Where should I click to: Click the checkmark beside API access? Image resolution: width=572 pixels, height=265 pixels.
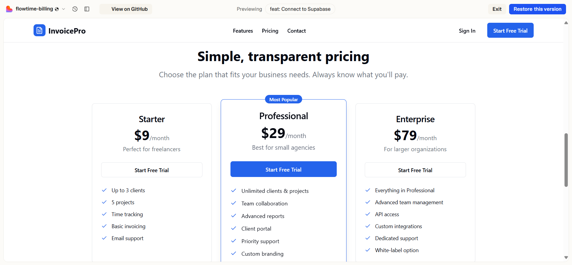[x=368, y=214]
